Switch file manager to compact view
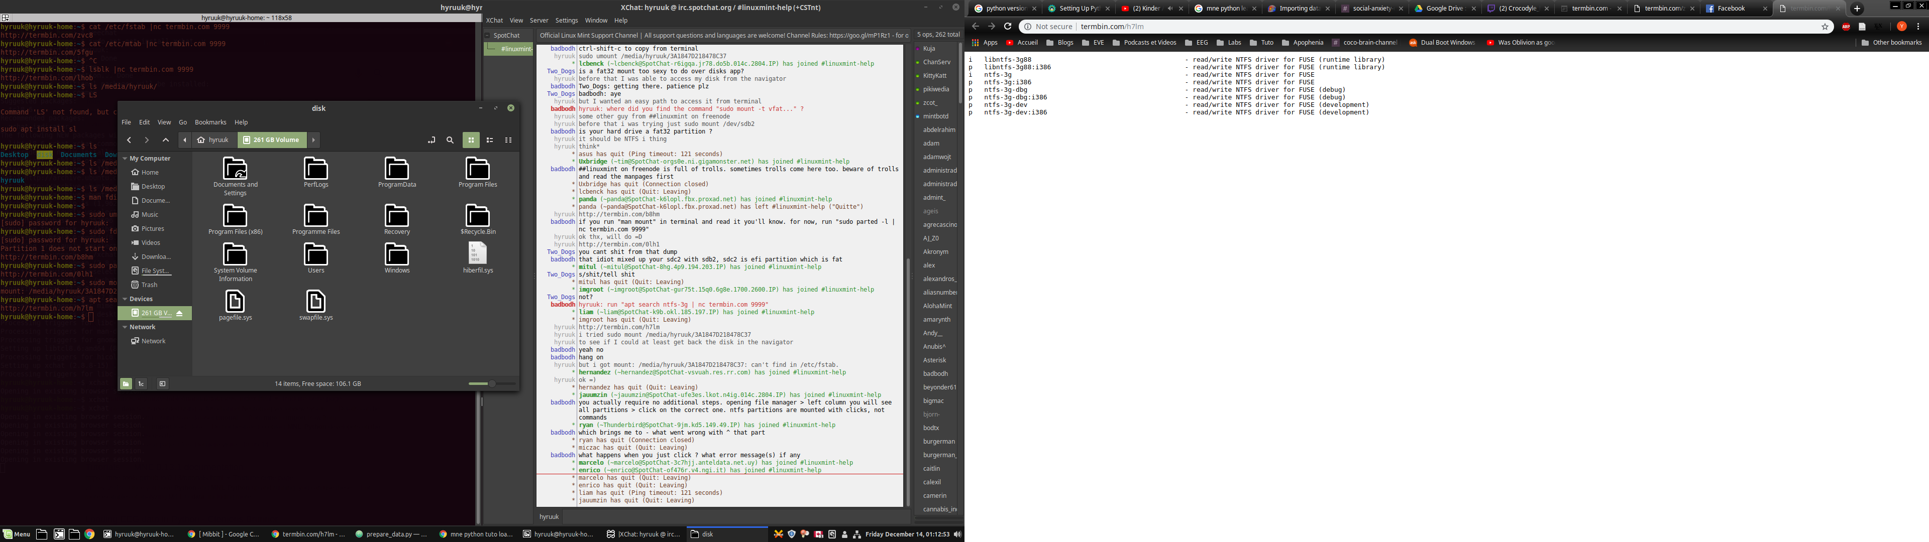Image resolution: width=1929 pixels, height=542 pixels. pos(508,140)
